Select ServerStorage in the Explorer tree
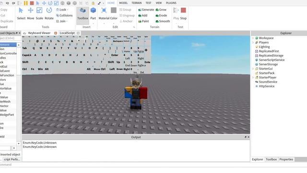This screenshot has width=307, height=173. coord(267,64)
